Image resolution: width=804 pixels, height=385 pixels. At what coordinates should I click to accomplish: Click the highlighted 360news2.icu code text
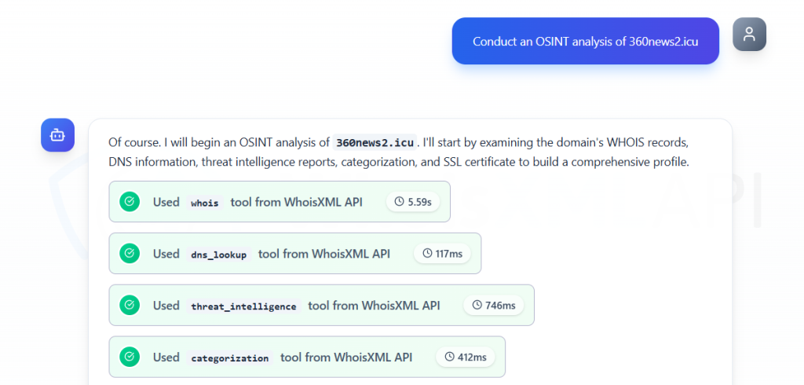375,141
